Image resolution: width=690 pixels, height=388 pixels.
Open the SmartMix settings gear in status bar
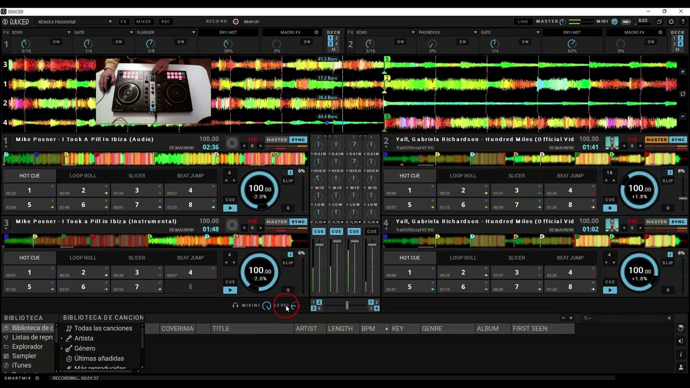click(x=37, y=378)
